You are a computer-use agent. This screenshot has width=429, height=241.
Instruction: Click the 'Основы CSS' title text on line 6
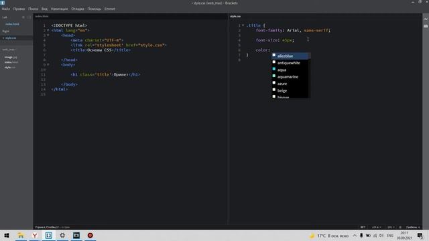(x=99, y=50)
